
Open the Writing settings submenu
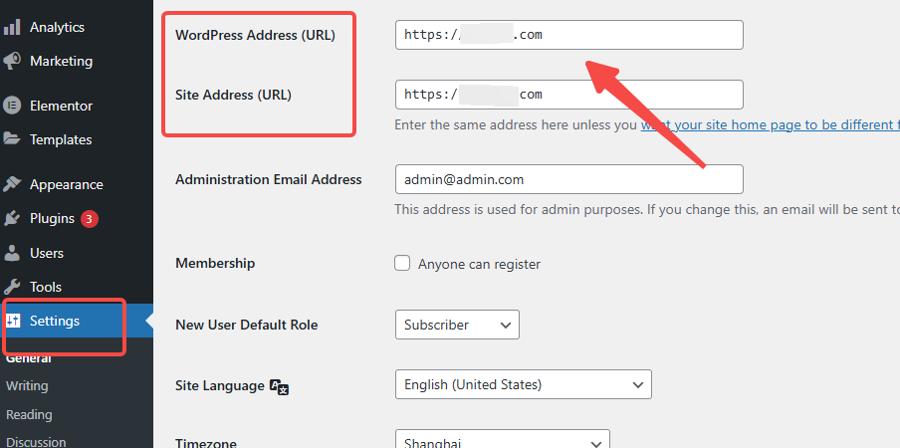pos(27,386)
